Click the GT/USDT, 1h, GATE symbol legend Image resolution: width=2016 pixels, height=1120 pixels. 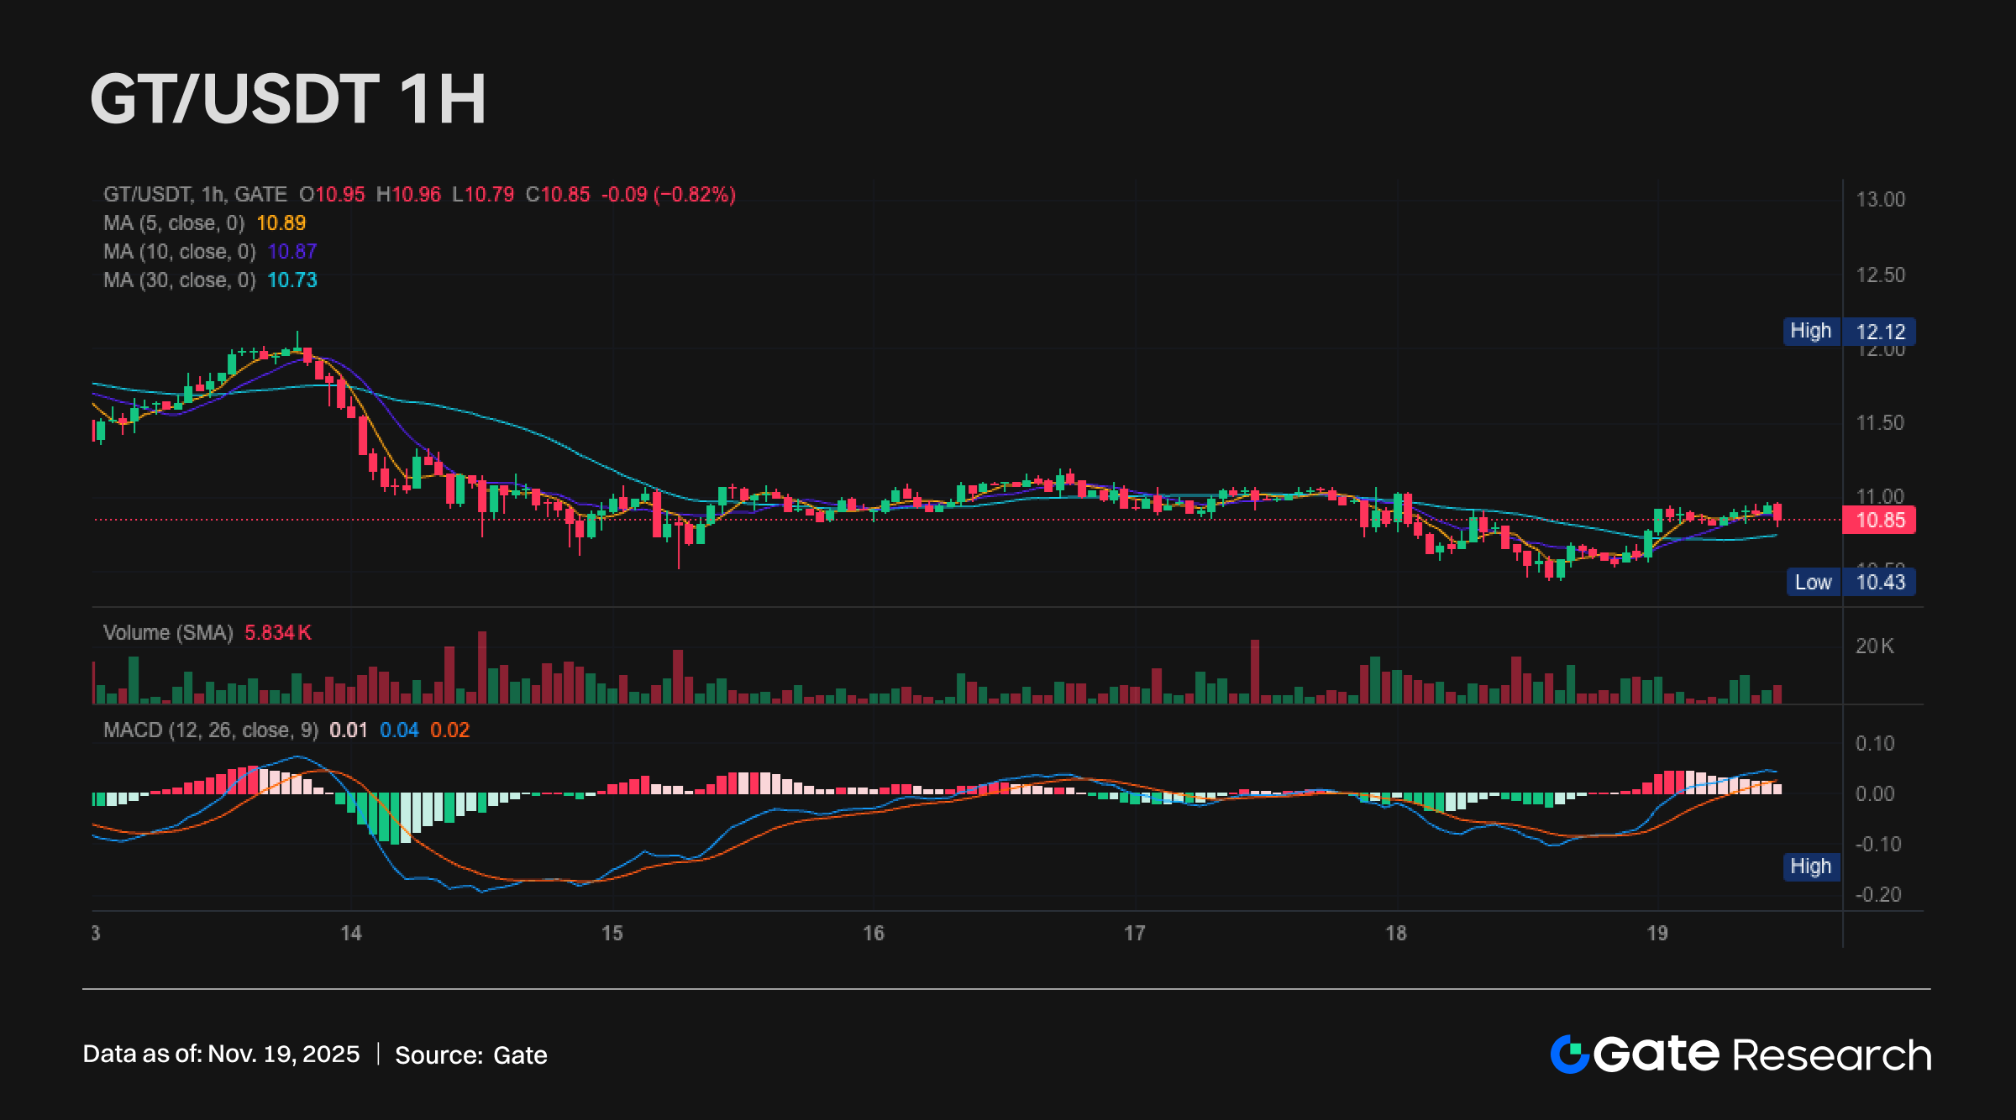coord(195,195)
